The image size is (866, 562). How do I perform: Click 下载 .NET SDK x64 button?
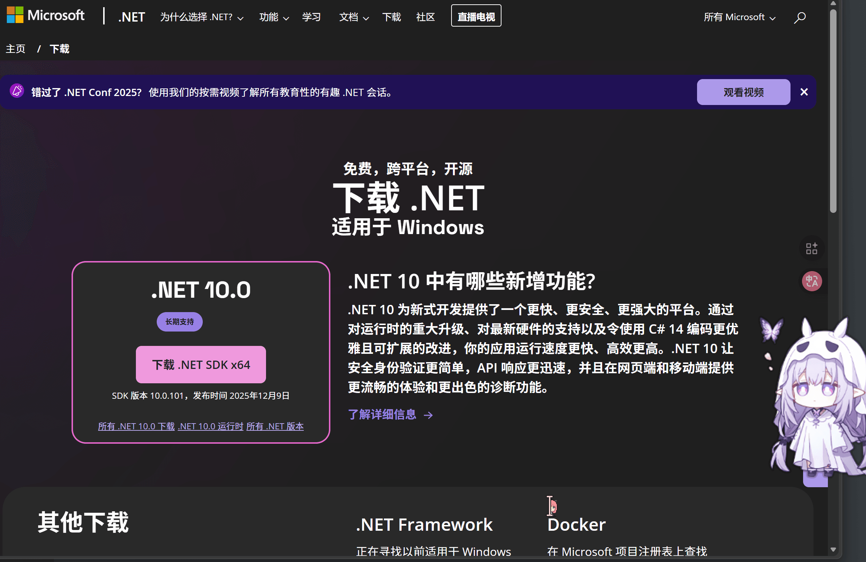coord(201,364)
